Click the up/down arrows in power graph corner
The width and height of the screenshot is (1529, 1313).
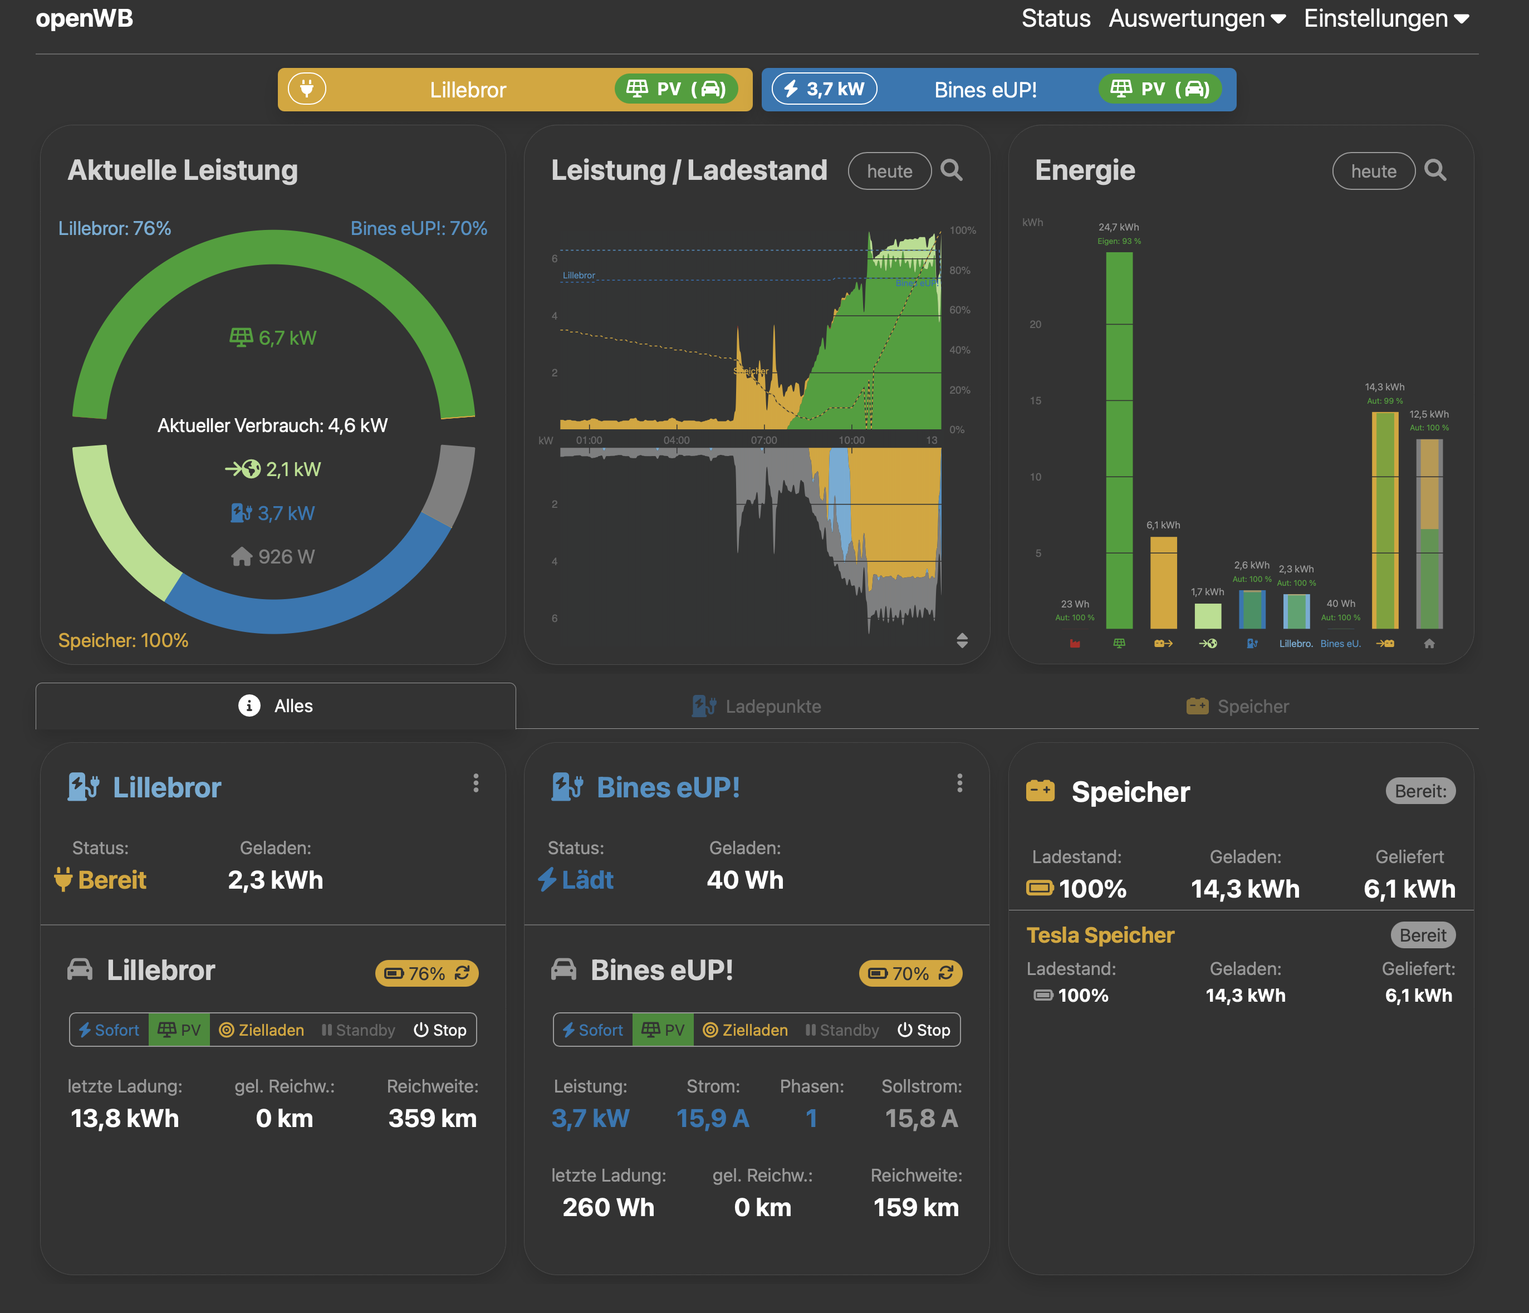[962, 640]
